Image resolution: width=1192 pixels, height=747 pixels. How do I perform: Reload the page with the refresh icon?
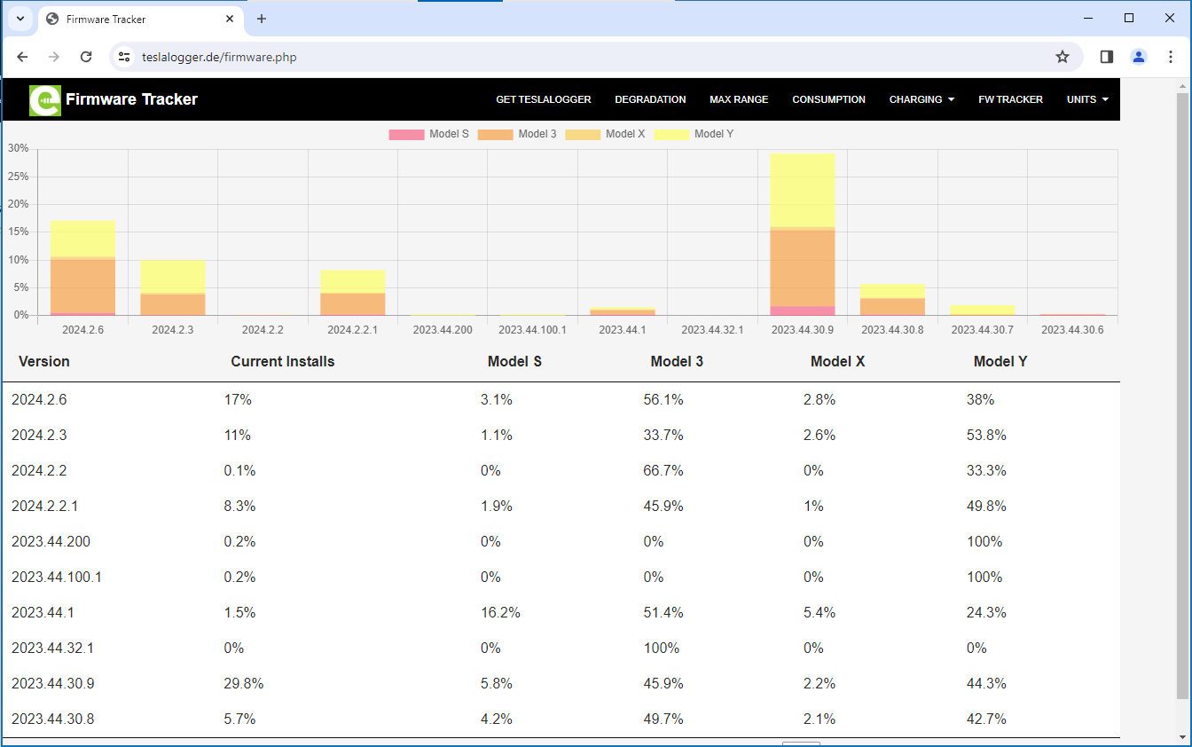tap(86, 57)
